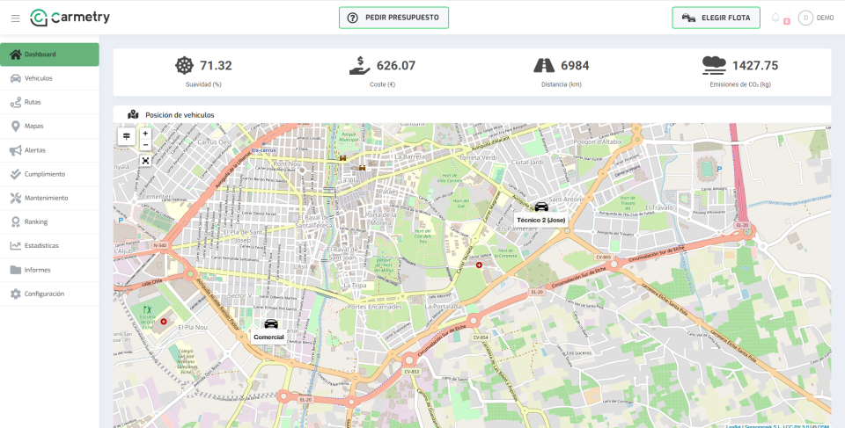Click the red notification badge
The image size is (845, 428).
786,22
